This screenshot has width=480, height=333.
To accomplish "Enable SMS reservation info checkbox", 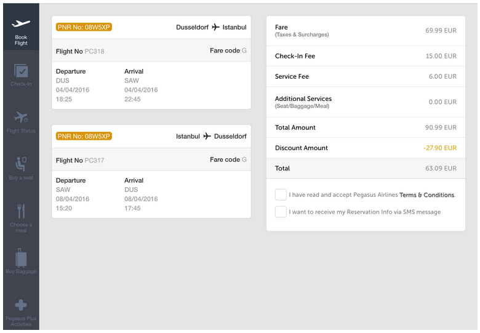I will 281,212.
